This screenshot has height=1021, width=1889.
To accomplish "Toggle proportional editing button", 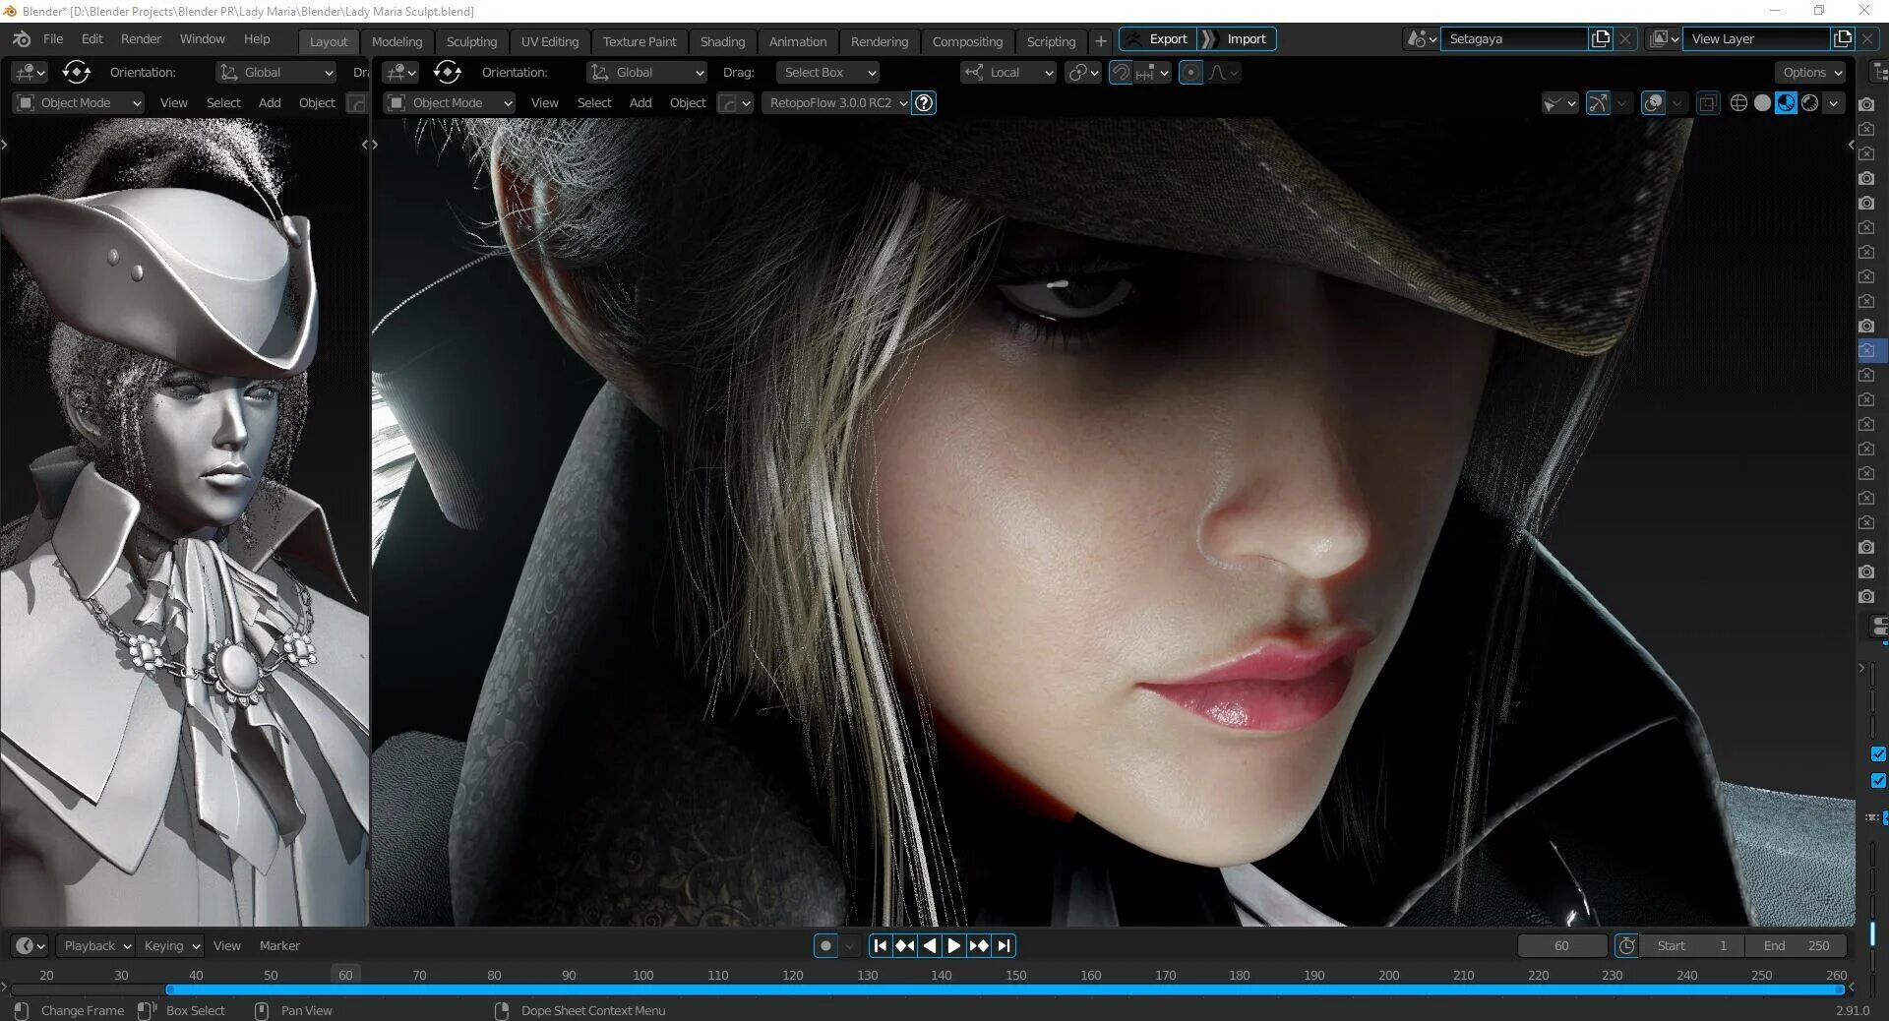I will (x=1190, y=72).
